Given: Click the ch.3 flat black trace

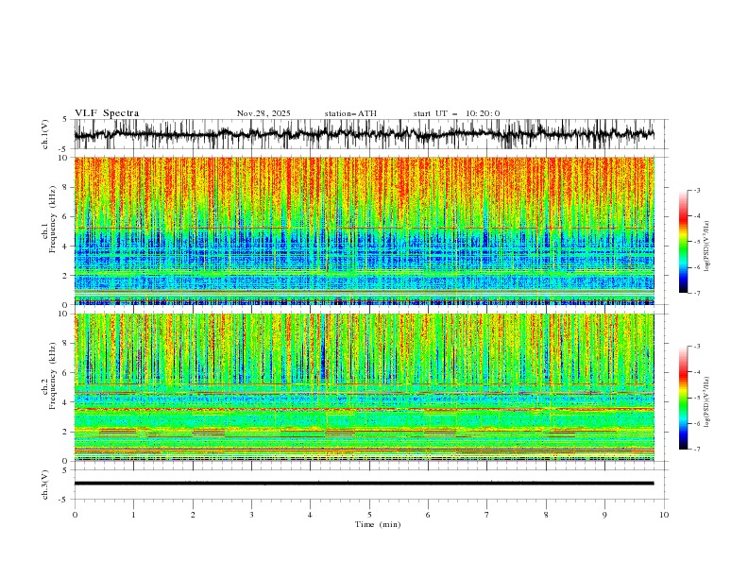Looking at the screenshot, I should 364,484.
